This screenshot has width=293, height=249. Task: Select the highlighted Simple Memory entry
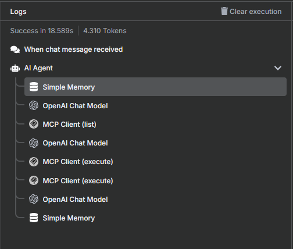coord(155,87)
